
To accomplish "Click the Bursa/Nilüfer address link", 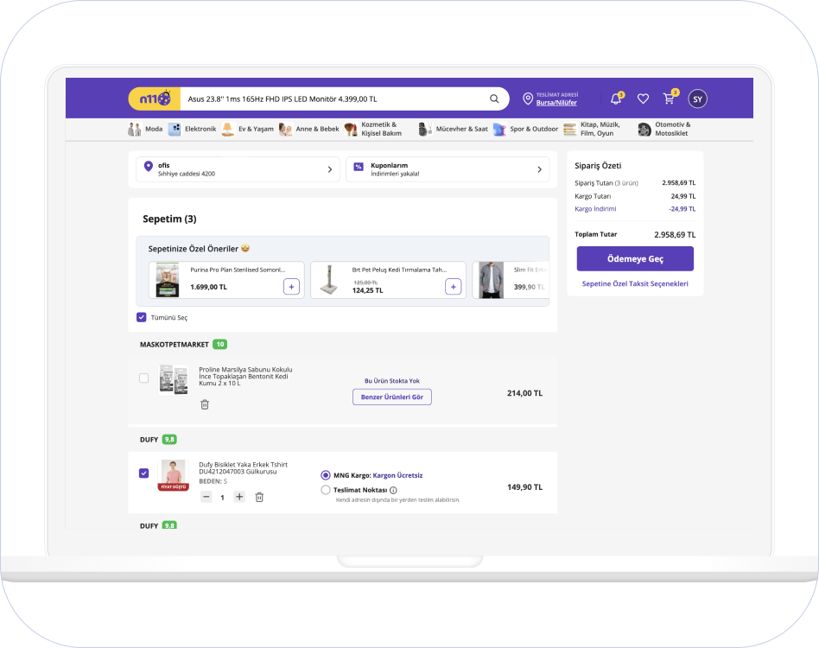I will pyautogui.click(x=556, y=103).
